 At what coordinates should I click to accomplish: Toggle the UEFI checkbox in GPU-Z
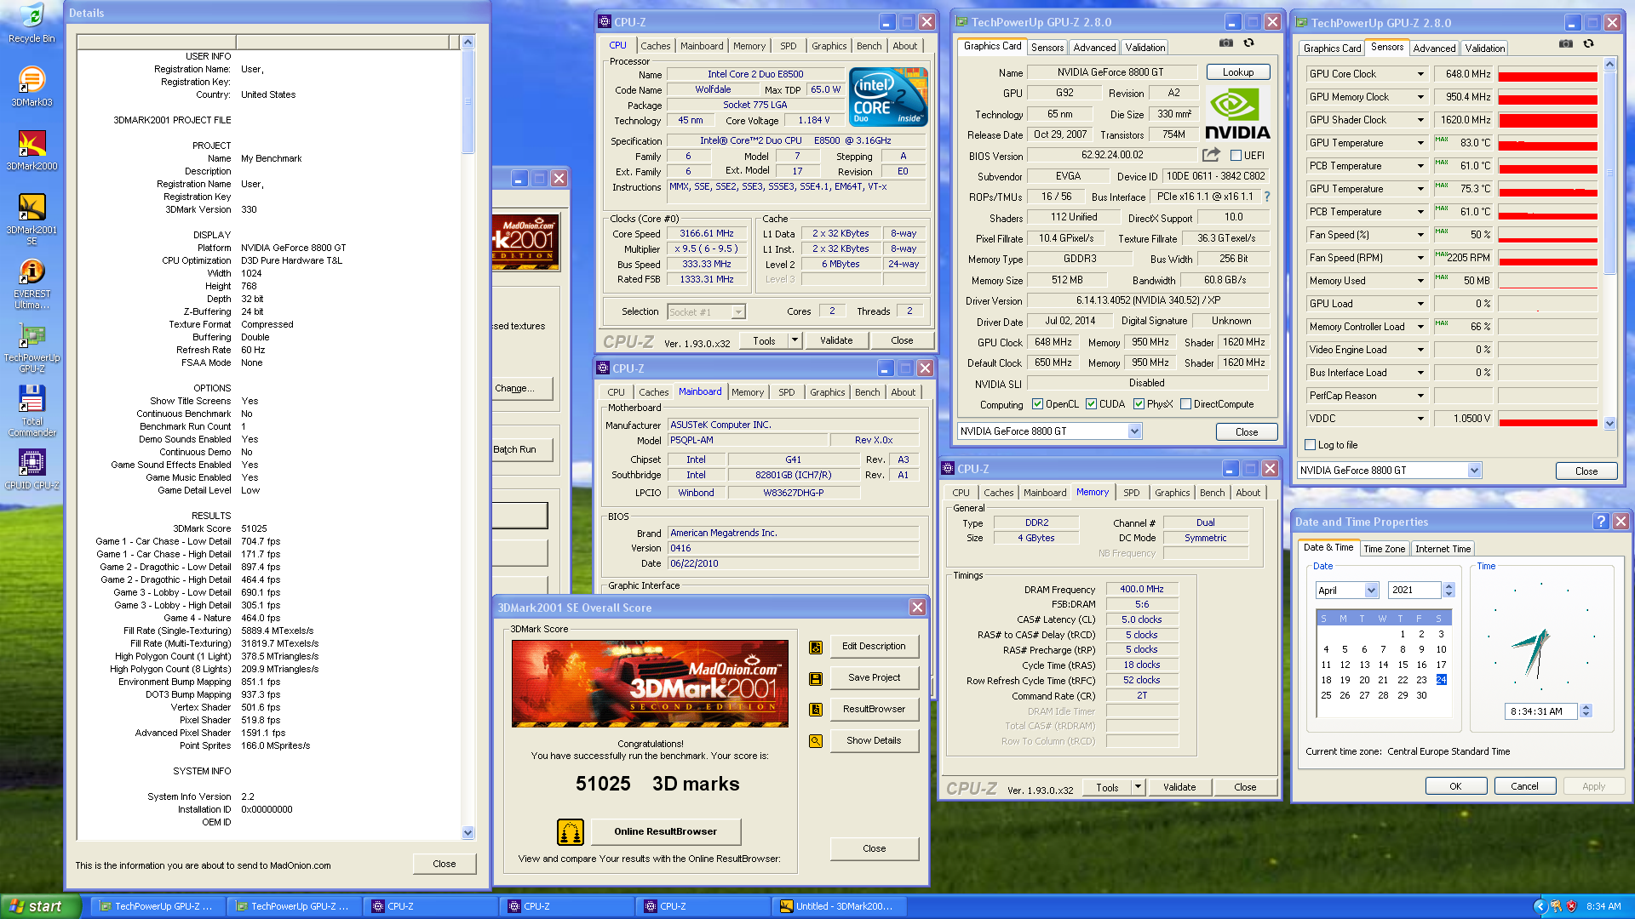(1236, 156)
